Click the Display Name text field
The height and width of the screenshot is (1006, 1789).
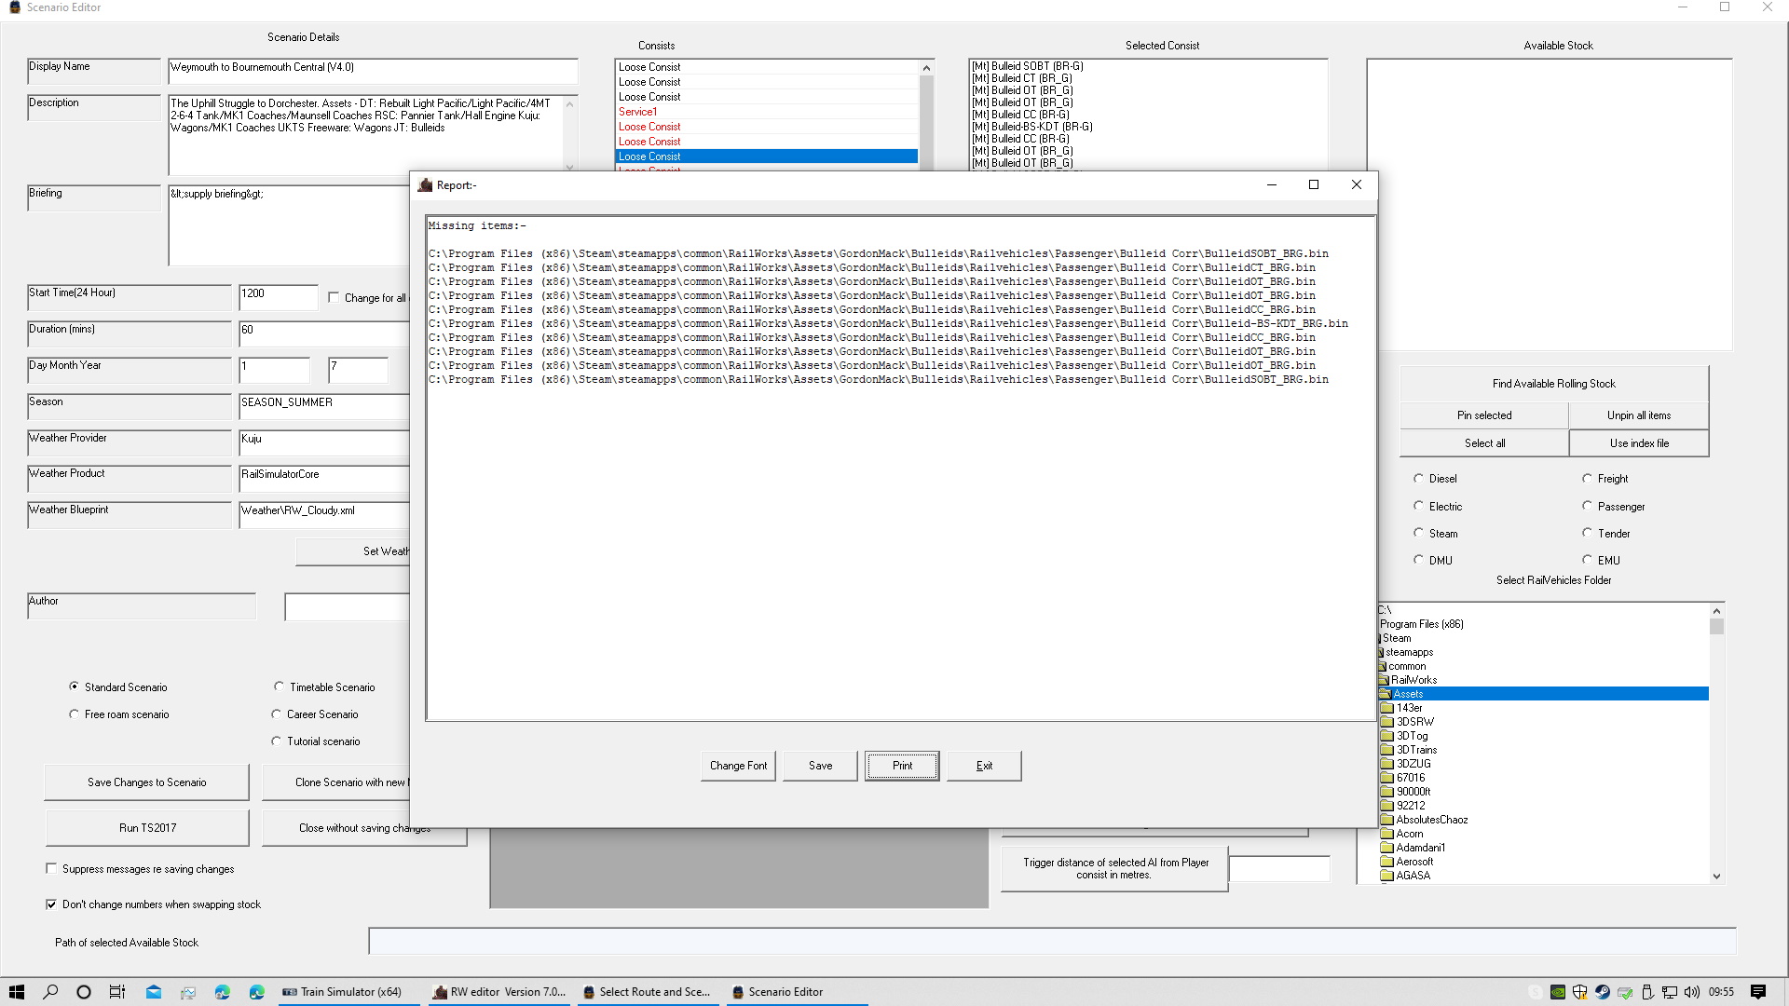coord(373,69)
